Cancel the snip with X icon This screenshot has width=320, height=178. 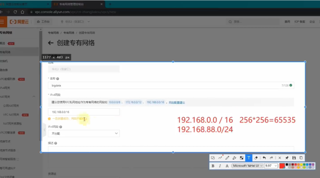279,158
